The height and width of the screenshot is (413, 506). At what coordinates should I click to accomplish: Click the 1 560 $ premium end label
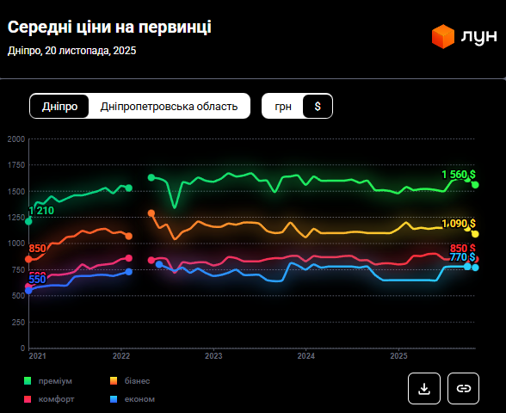click(x=458, y=175)
